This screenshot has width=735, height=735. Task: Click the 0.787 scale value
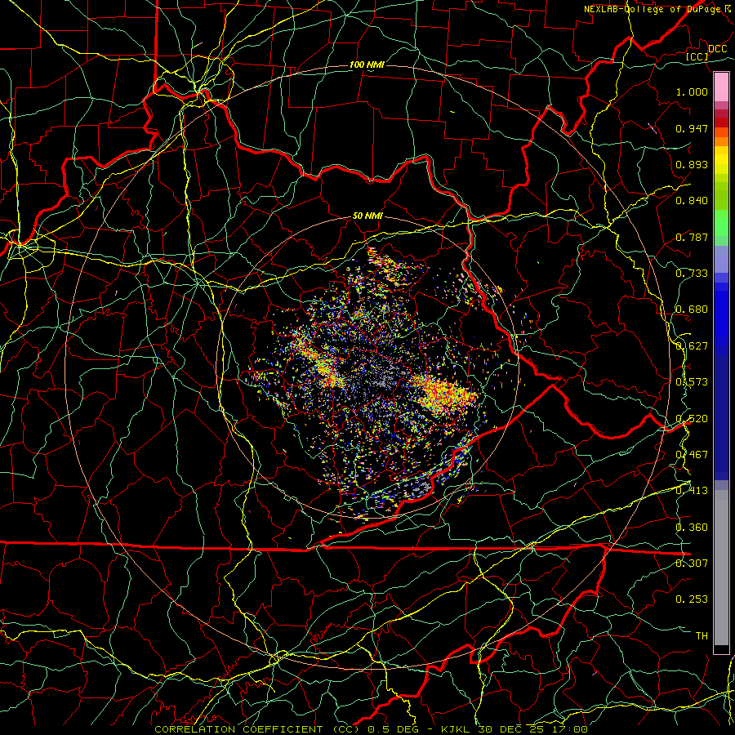(x=692, y=237)
